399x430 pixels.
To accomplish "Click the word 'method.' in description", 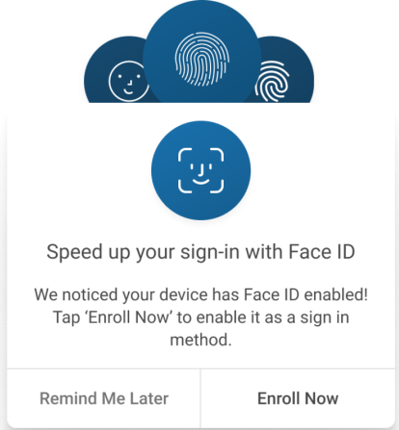I will (200, 340).
